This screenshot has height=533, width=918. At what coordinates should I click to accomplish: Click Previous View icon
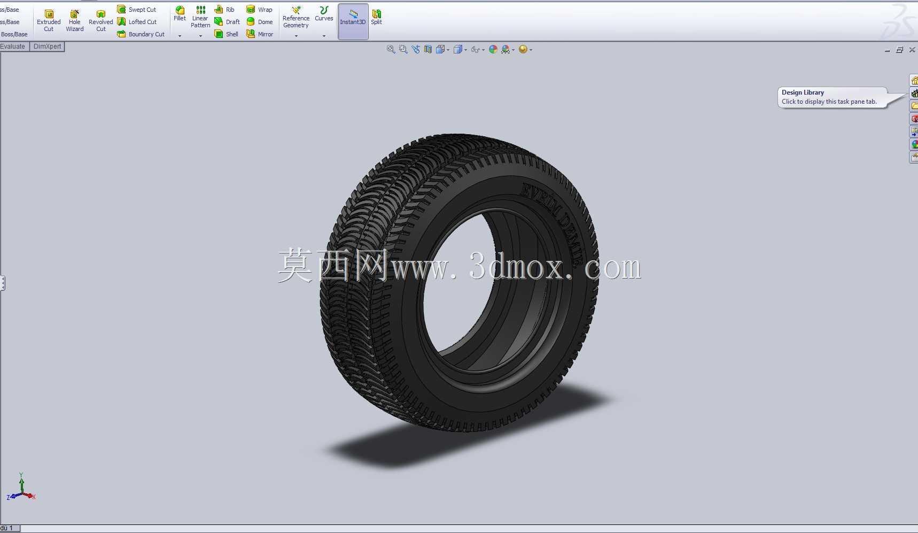416,49
